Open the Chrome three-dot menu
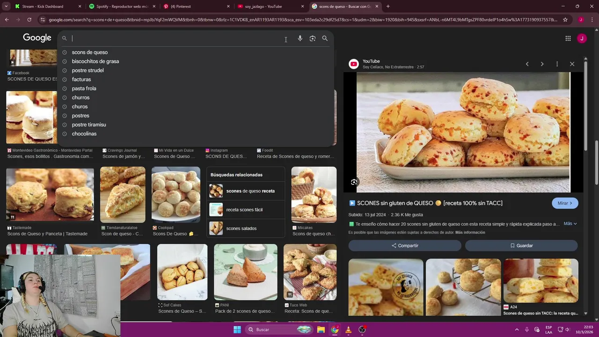This screenshot has height=337, width=599. 592,20
